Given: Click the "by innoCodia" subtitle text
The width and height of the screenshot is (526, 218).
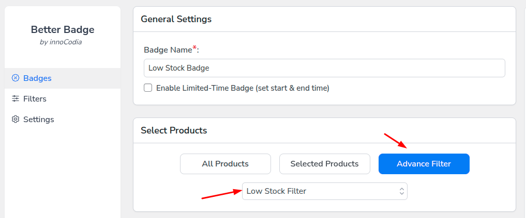Looking at the screenshot, I should (61, 42).
